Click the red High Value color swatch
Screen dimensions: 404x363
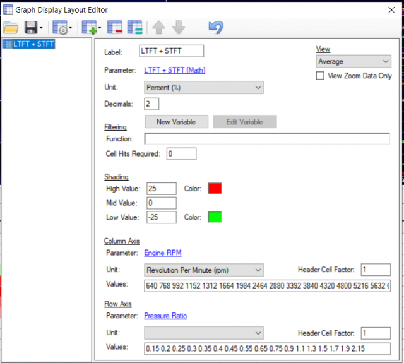215,188
